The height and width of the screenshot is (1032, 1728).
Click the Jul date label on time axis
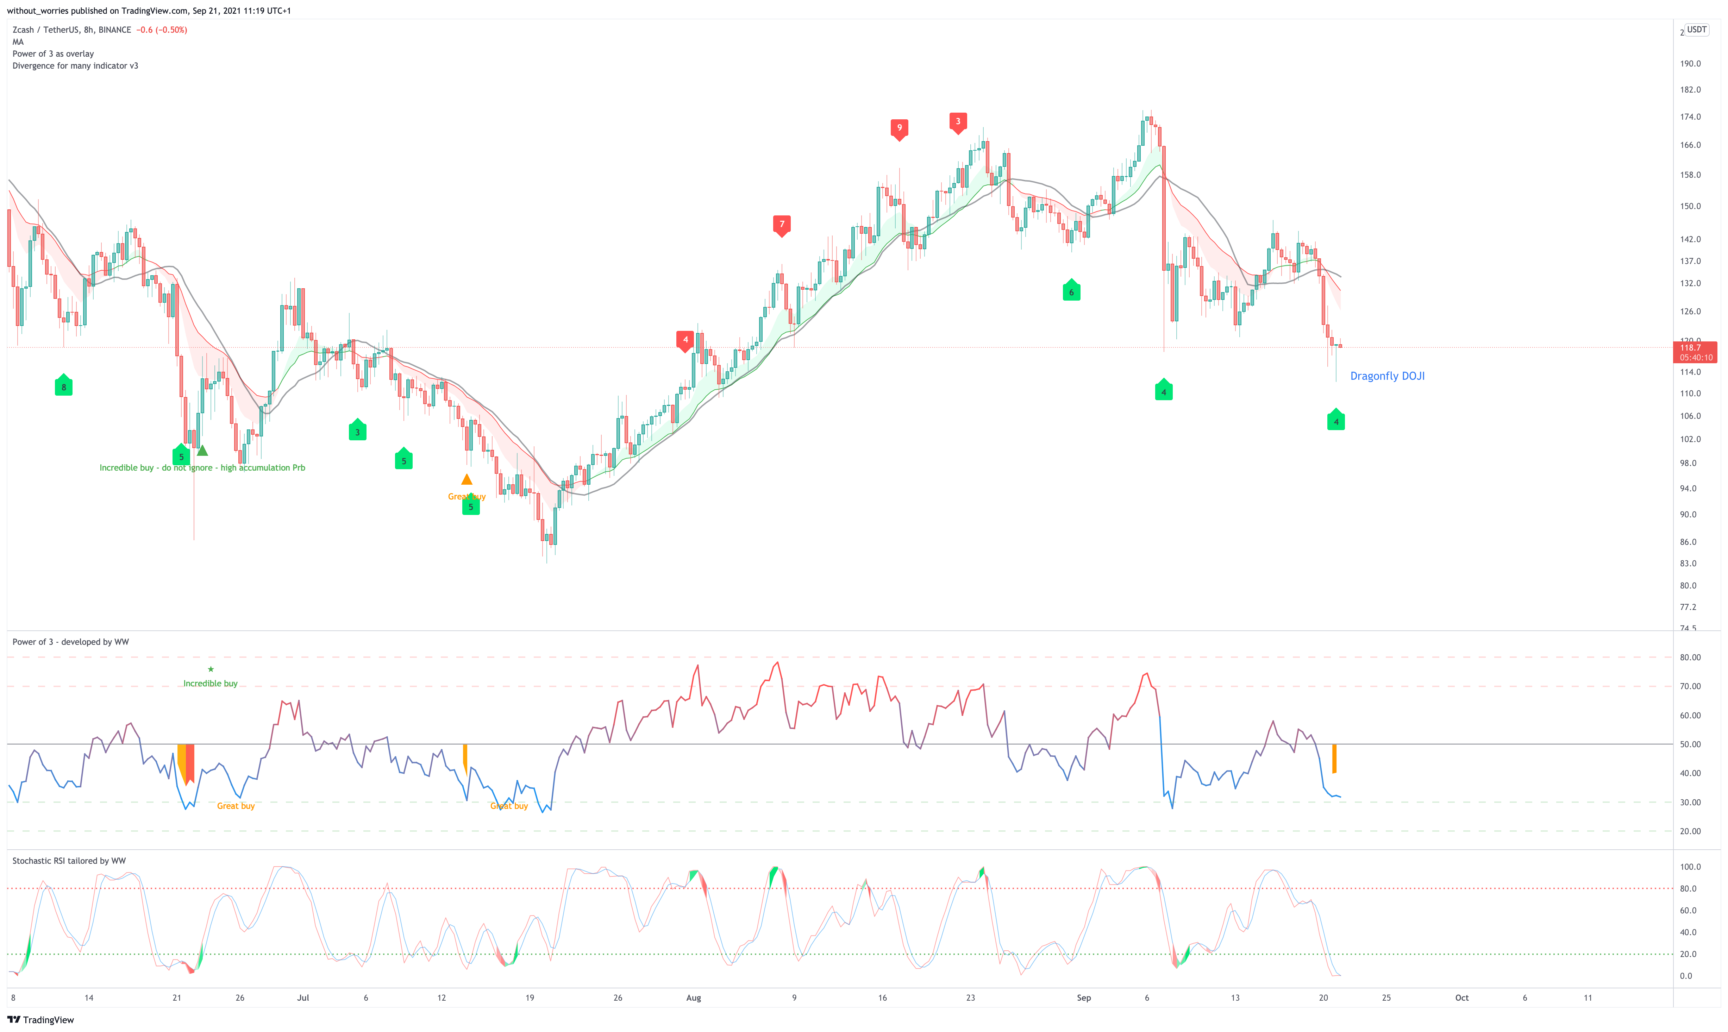(x=302, y=998)
